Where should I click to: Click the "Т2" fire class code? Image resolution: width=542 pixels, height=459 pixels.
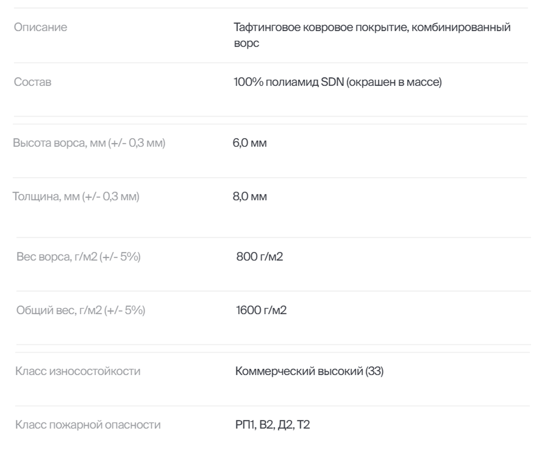point(302,424)
